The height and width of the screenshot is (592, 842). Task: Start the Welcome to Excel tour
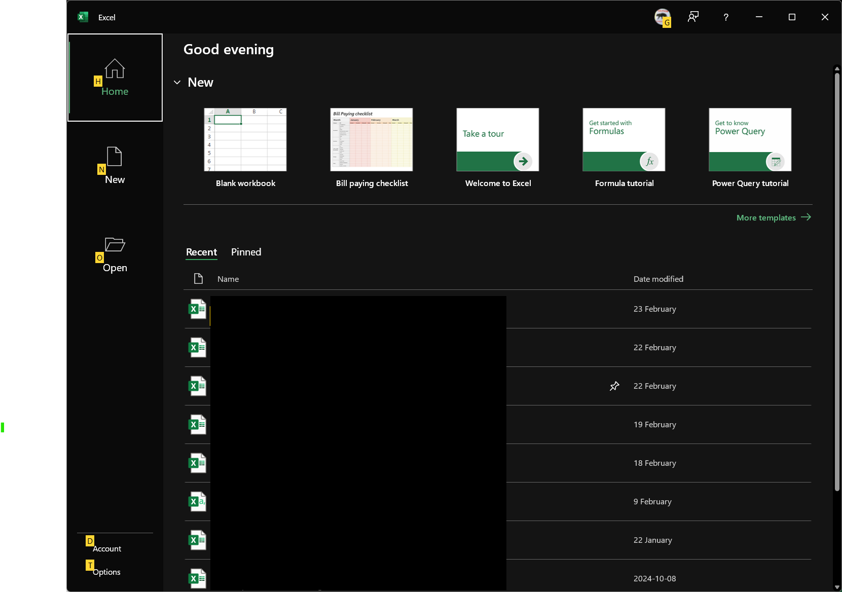tap(498, 148)
